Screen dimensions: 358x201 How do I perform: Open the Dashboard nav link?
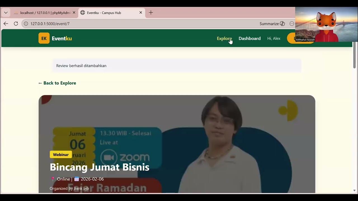coord(249,39)
